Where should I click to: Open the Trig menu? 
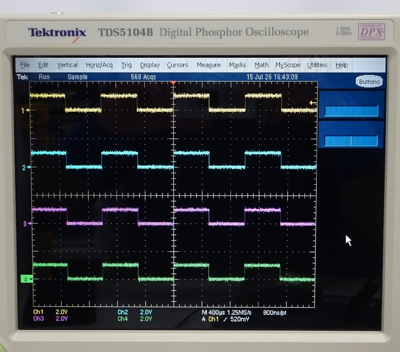tap(126, 65)
